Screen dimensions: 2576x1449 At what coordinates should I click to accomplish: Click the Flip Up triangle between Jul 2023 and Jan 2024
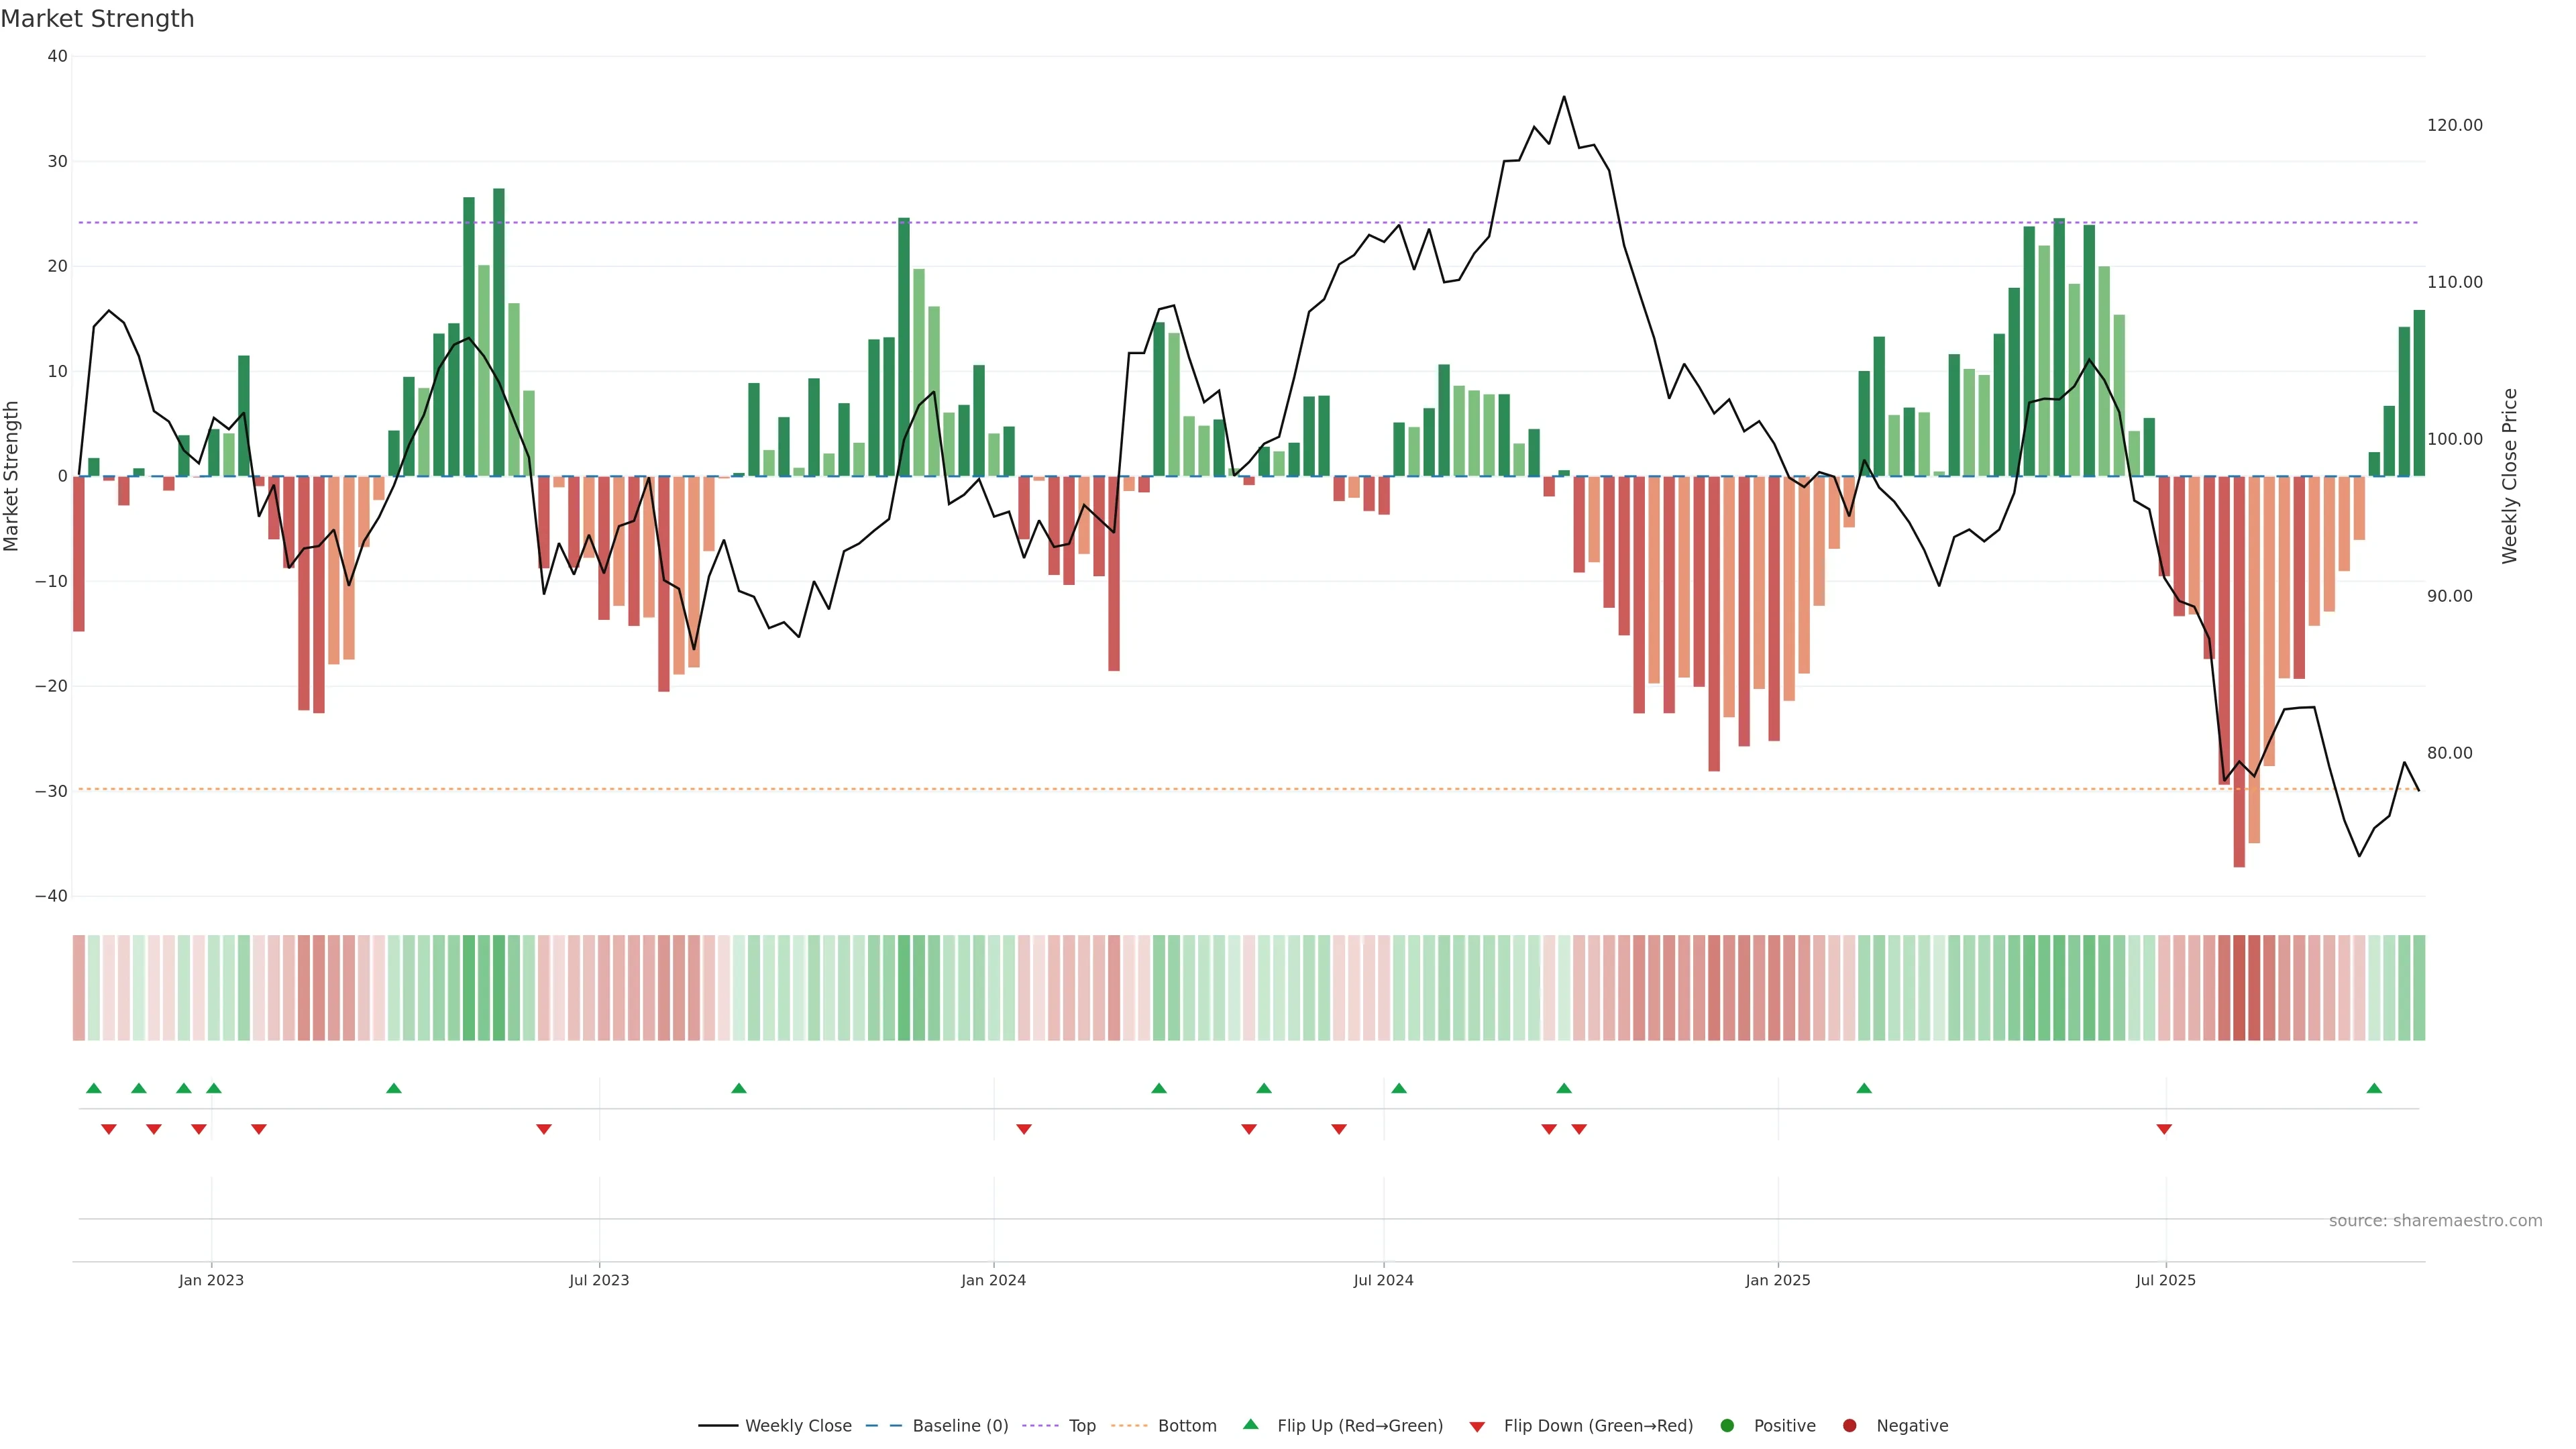tap(739, 1088)
